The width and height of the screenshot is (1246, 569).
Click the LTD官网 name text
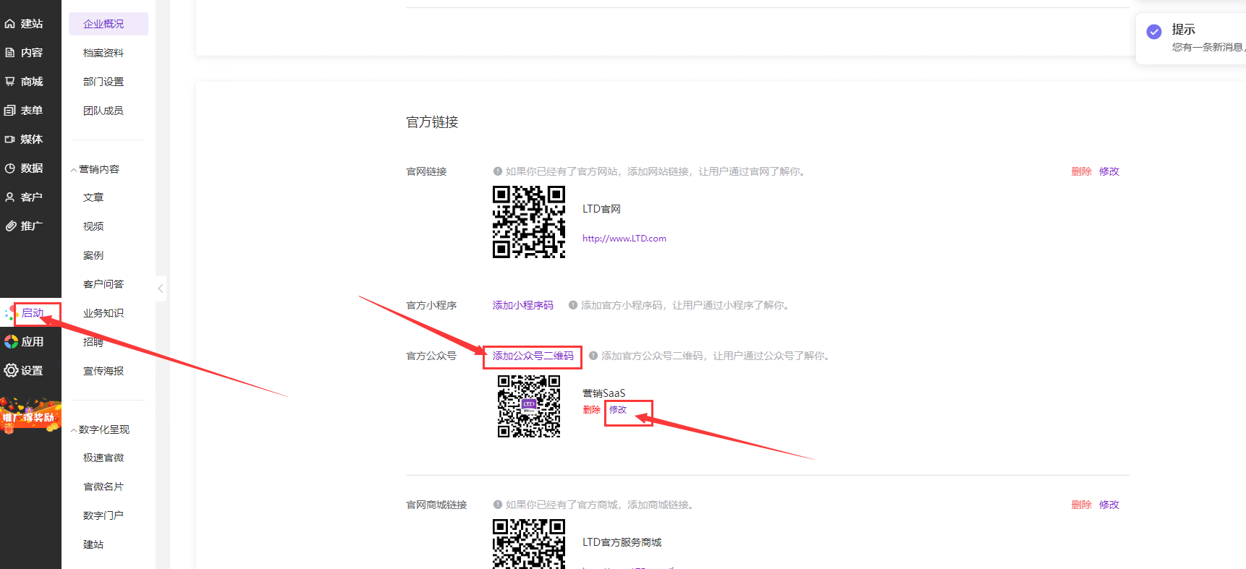(x=602, y=209)
